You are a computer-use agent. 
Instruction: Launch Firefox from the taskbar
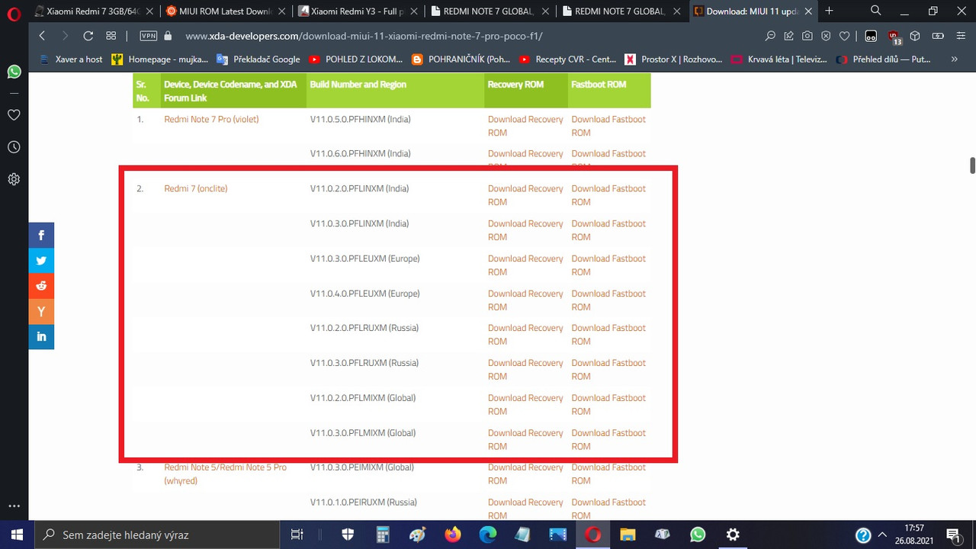(x=453, y=535)
